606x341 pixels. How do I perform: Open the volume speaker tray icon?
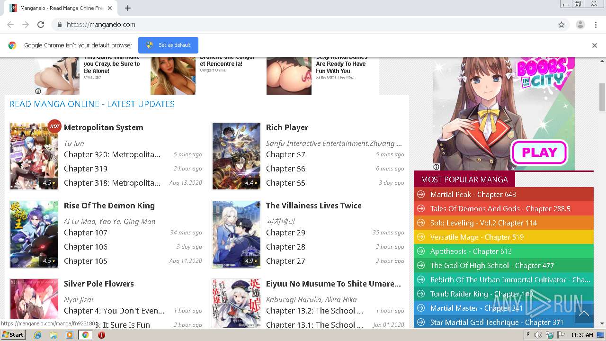pyautogui.click(x=538, y=335)
